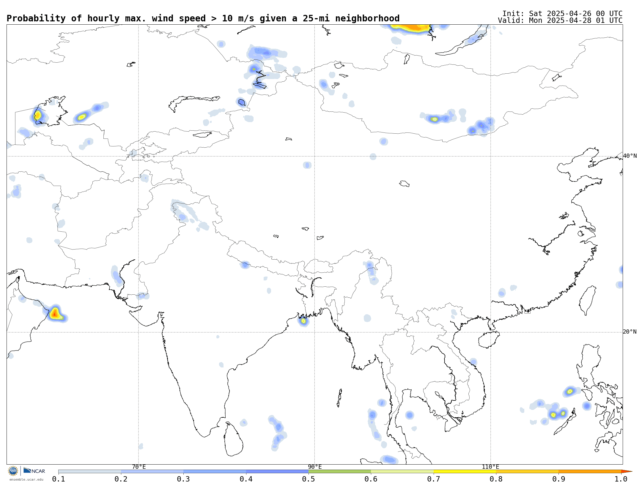Click the 0.1 colorbar tick label
This screenshot has width=642, height=483.
coord(59,479)
